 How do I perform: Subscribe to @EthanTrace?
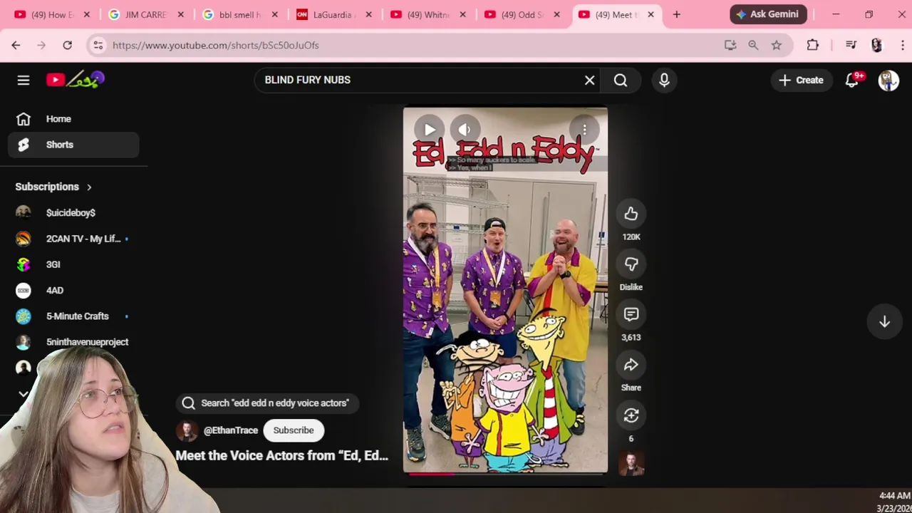tap(294, 430)
